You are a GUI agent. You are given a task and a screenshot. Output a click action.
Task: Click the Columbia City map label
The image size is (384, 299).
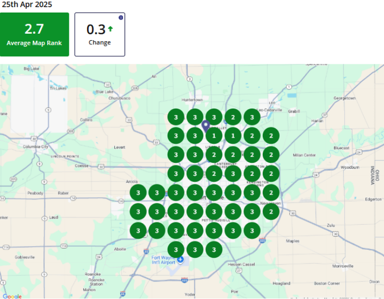pyautogui.click(x=36, y=147)
